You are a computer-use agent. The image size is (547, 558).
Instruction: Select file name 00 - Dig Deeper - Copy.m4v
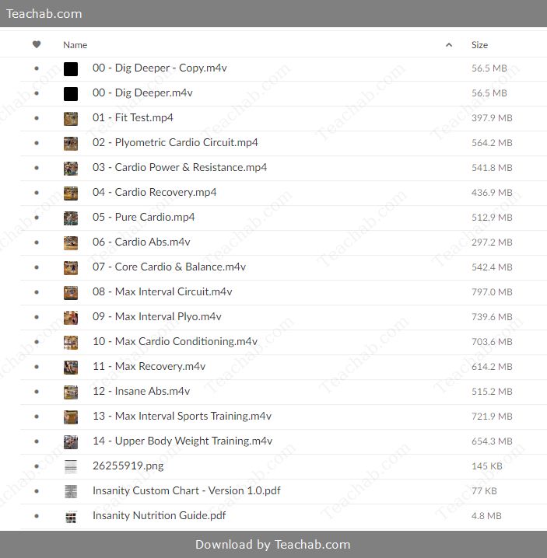click(160, 68)
